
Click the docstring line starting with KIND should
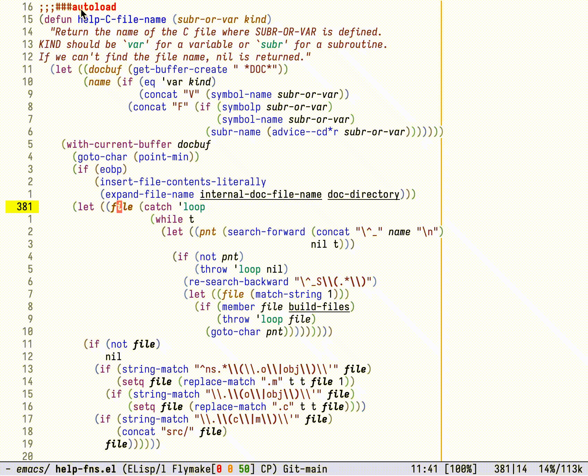[213, 44]
